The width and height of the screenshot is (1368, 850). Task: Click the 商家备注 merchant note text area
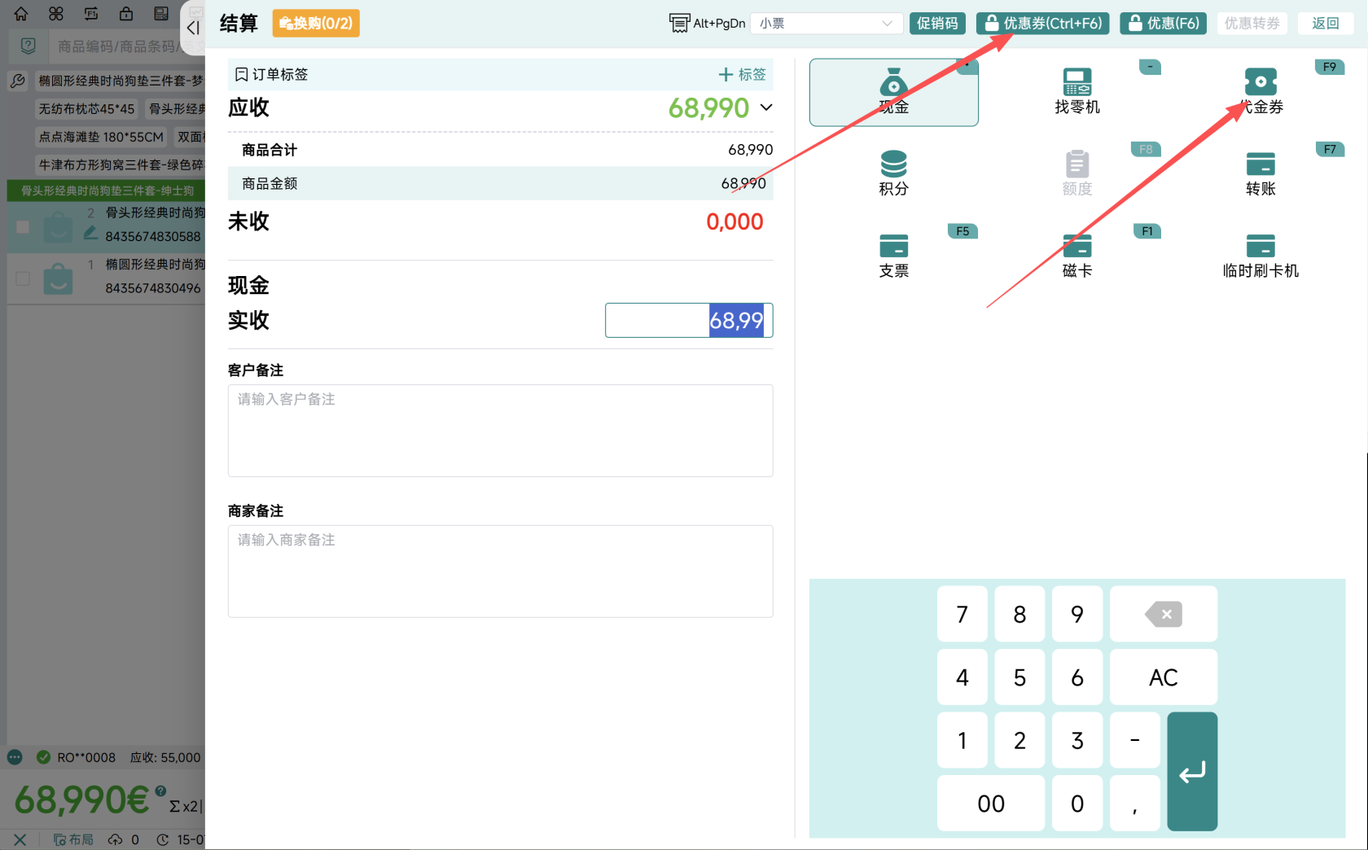500,571
